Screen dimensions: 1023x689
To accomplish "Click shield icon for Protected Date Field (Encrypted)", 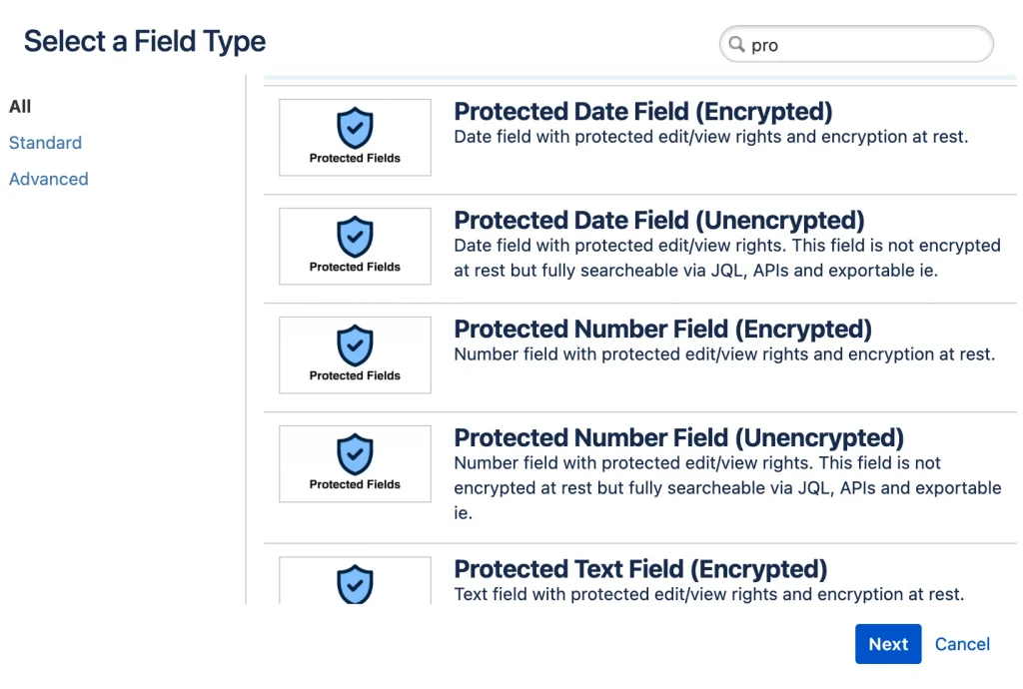I will coord(355,128).
